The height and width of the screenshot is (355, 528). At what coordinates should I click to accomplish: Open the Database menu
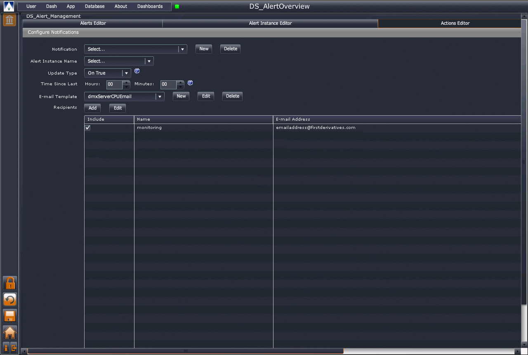click(x=95, y=6)
